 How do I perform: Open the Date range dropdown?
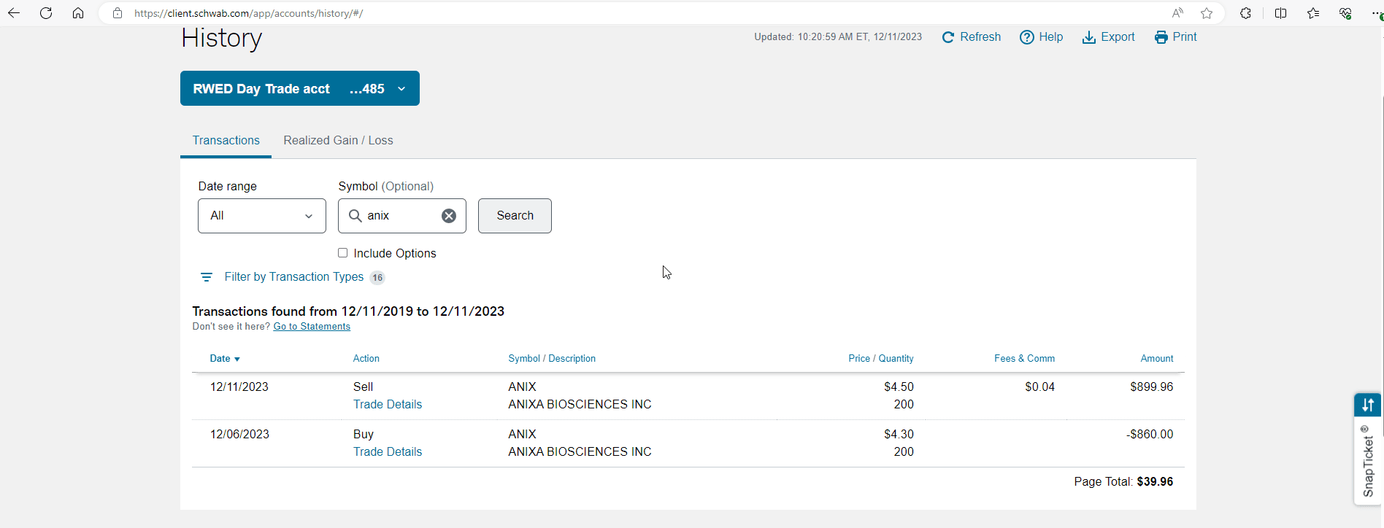(261, 216)
